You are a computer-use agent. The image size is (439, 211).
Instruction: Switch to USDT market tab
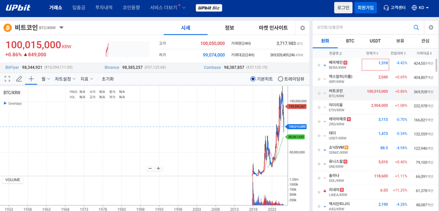pyautogui.click(x=375, y=41)
